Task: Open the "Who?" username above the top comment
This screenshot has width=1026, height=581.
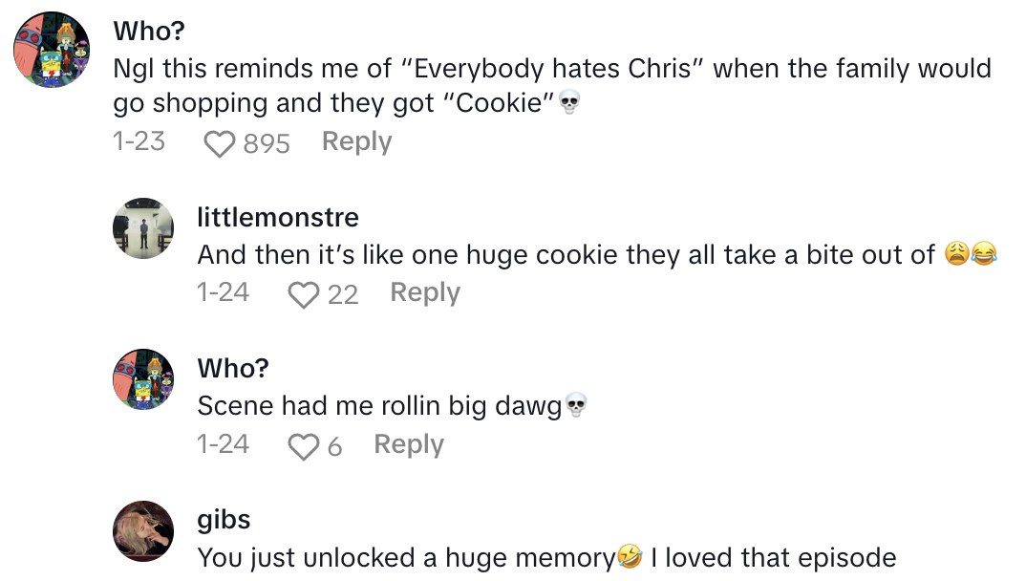Action: point(150,31)
